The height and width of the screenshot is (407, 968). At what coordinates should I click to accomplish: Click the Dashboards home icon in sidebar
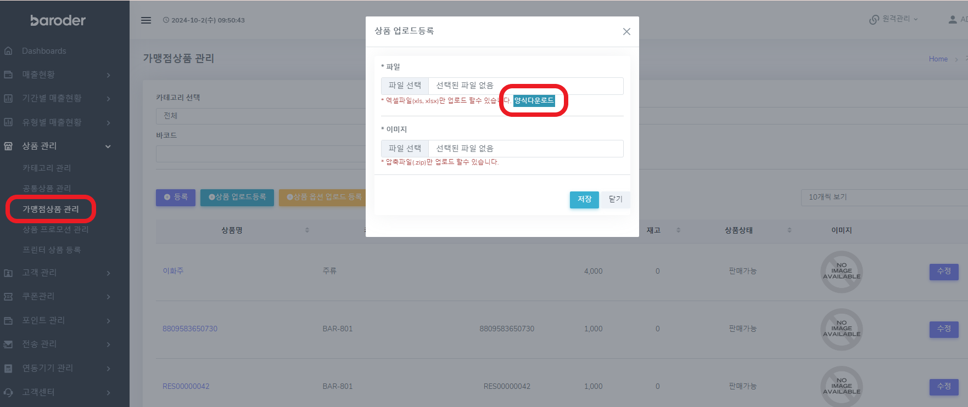tap(8, 51)
